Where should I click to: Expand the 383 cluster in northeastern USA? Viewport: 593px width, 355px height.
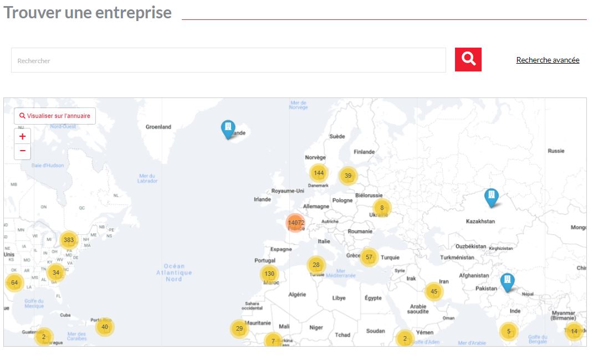tap(69, 240)
